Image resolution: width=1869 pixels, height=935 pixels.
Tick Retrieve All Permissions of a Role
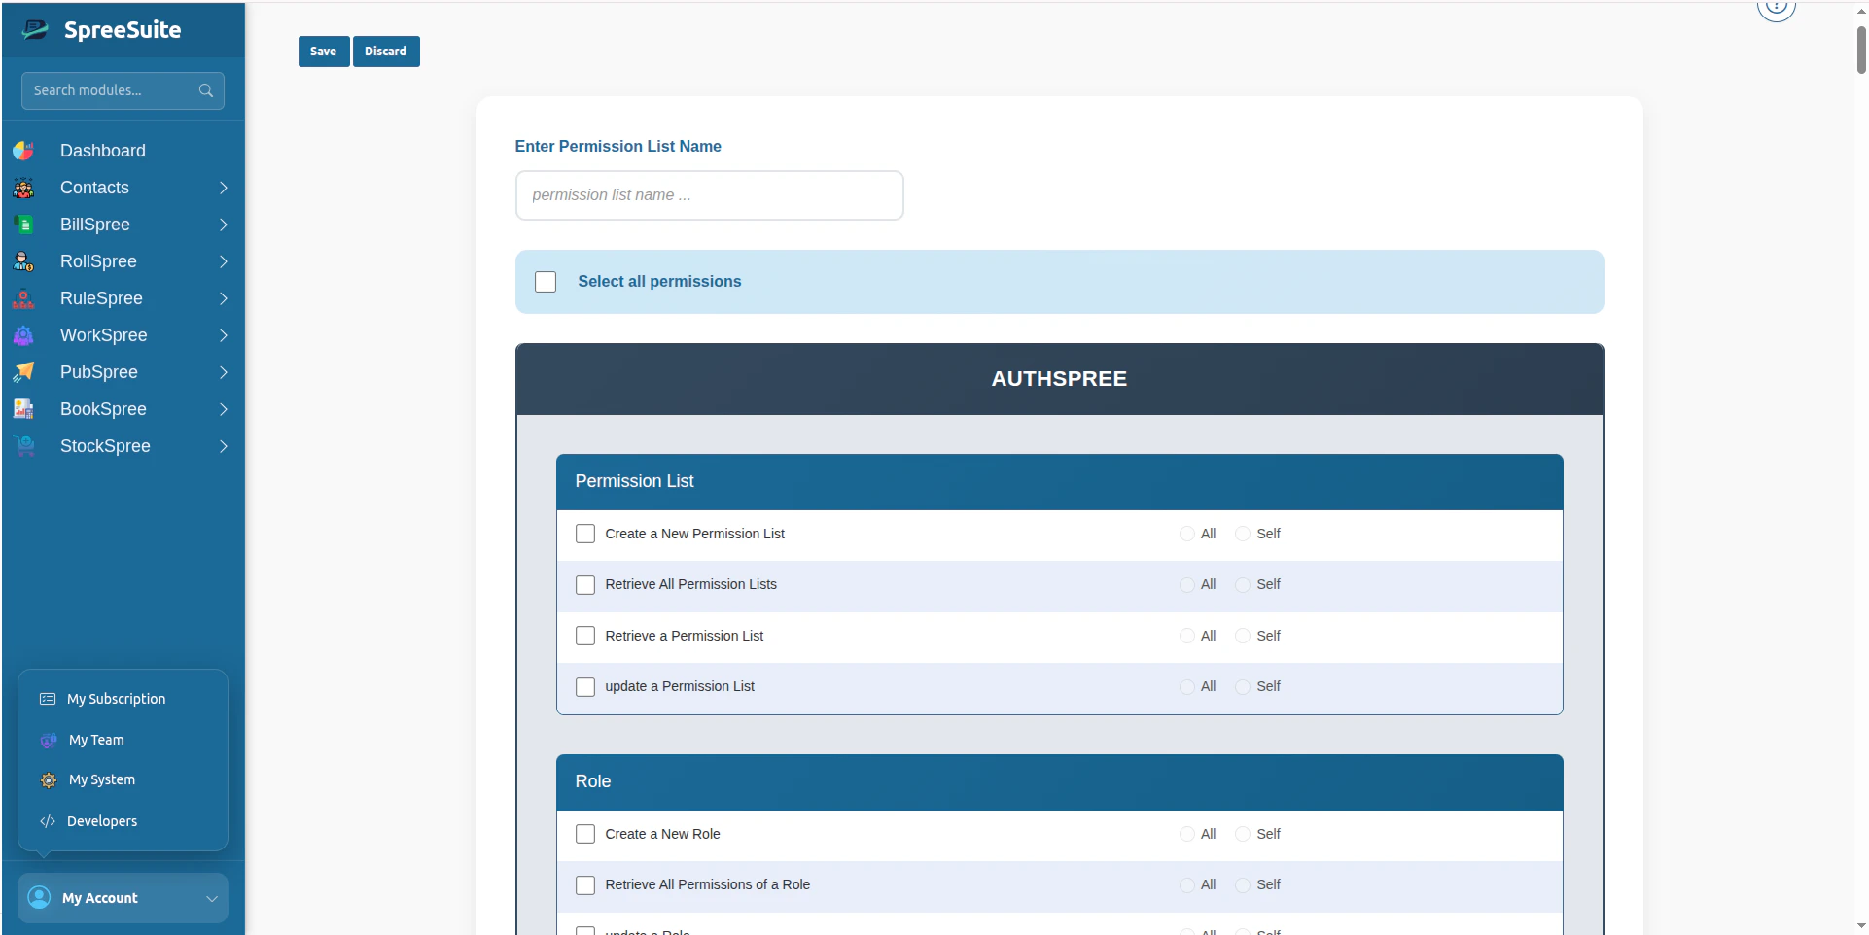point(585,885)
